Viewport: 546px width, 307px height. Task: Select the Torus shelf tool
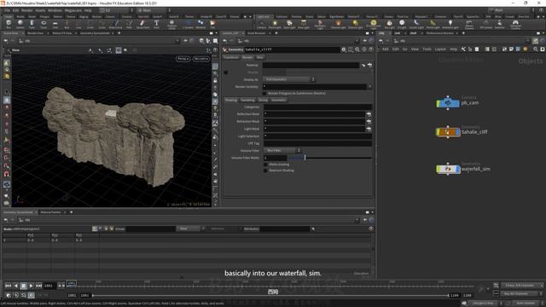click(x=44, y=24)
